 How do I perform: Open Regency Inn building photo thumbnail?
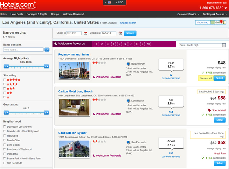74,70
